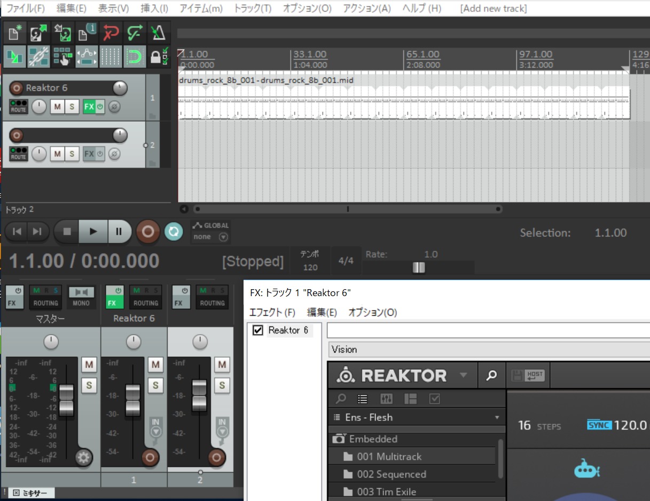Click the Pause transport button
This screenshot has height=501, width=650.
(x=119, y=232)
